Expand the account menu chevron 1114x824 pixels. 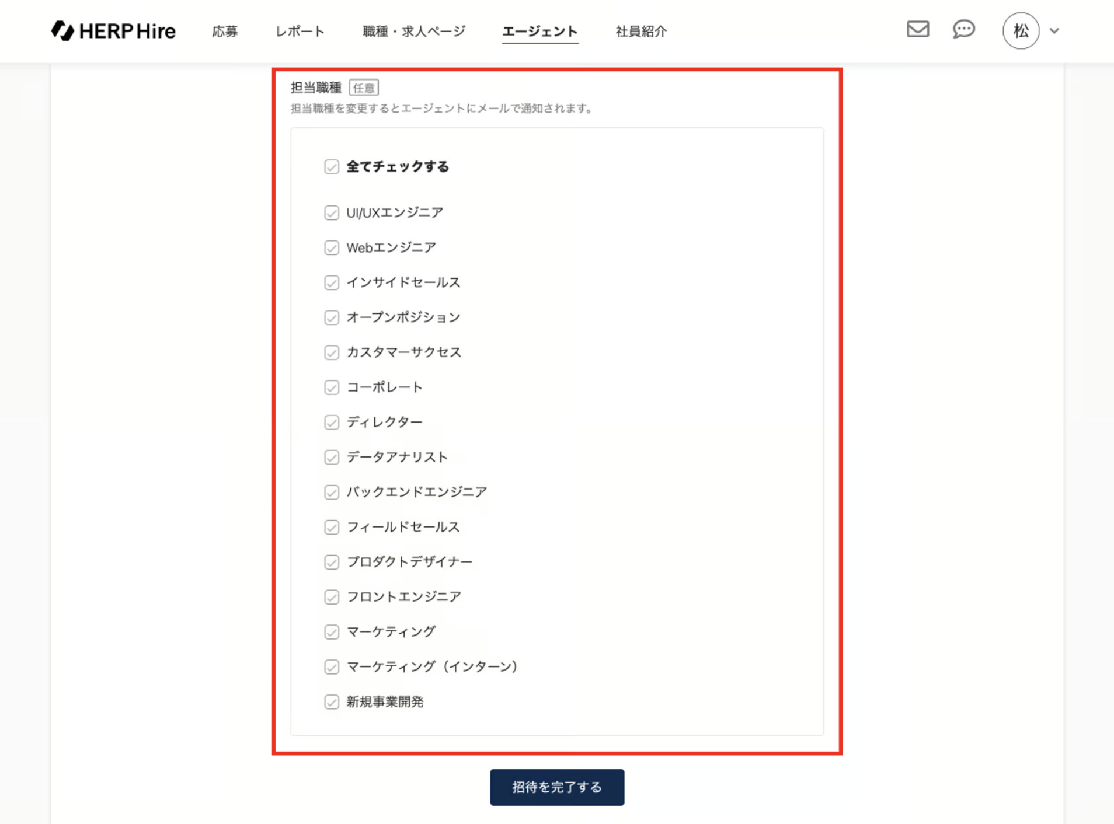tap(1054, 31)
